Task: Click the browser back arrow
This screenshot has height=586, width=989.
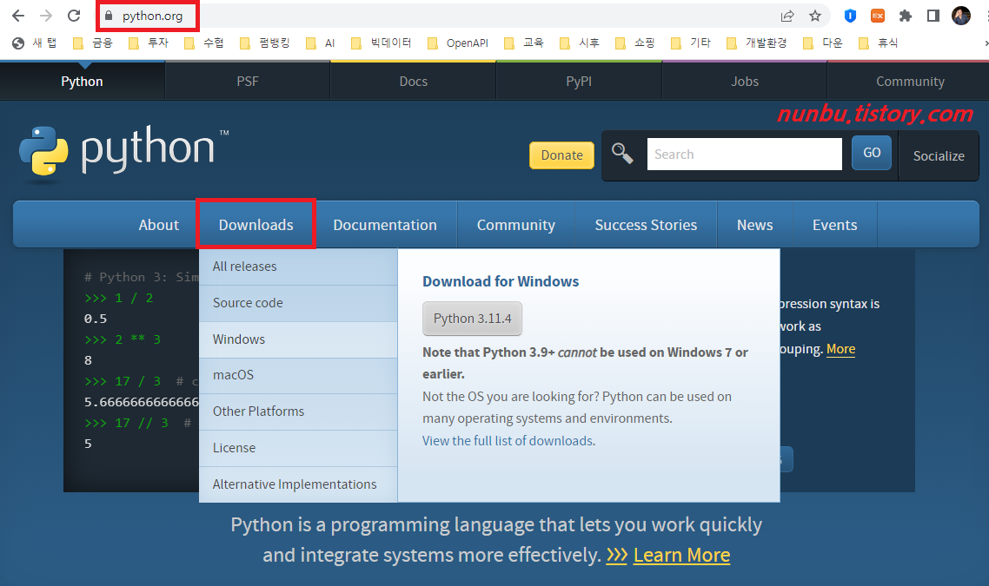Action: click(17, 16)
